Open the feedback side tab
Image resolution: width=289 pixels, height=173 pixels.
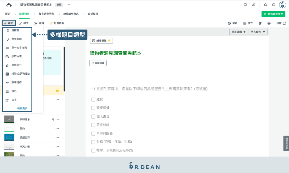coord(286,143)
